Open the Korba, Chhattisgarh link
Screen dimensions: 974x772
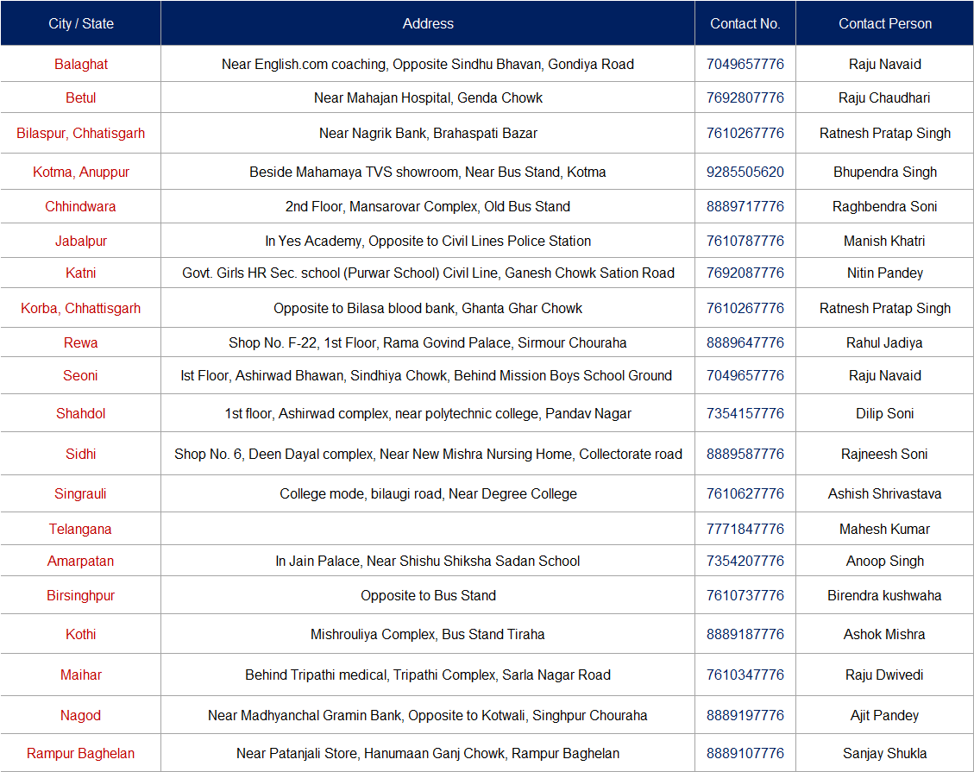(x=81, y=309)
